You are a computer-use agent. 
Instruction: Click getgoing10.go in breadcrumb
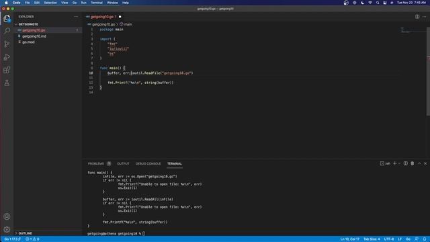pyautogui.click(x=103, y=24)
